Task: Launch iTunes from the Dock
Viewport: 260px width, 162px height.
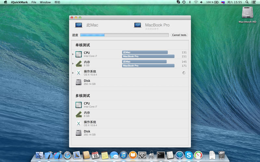Action: point(123,155)
